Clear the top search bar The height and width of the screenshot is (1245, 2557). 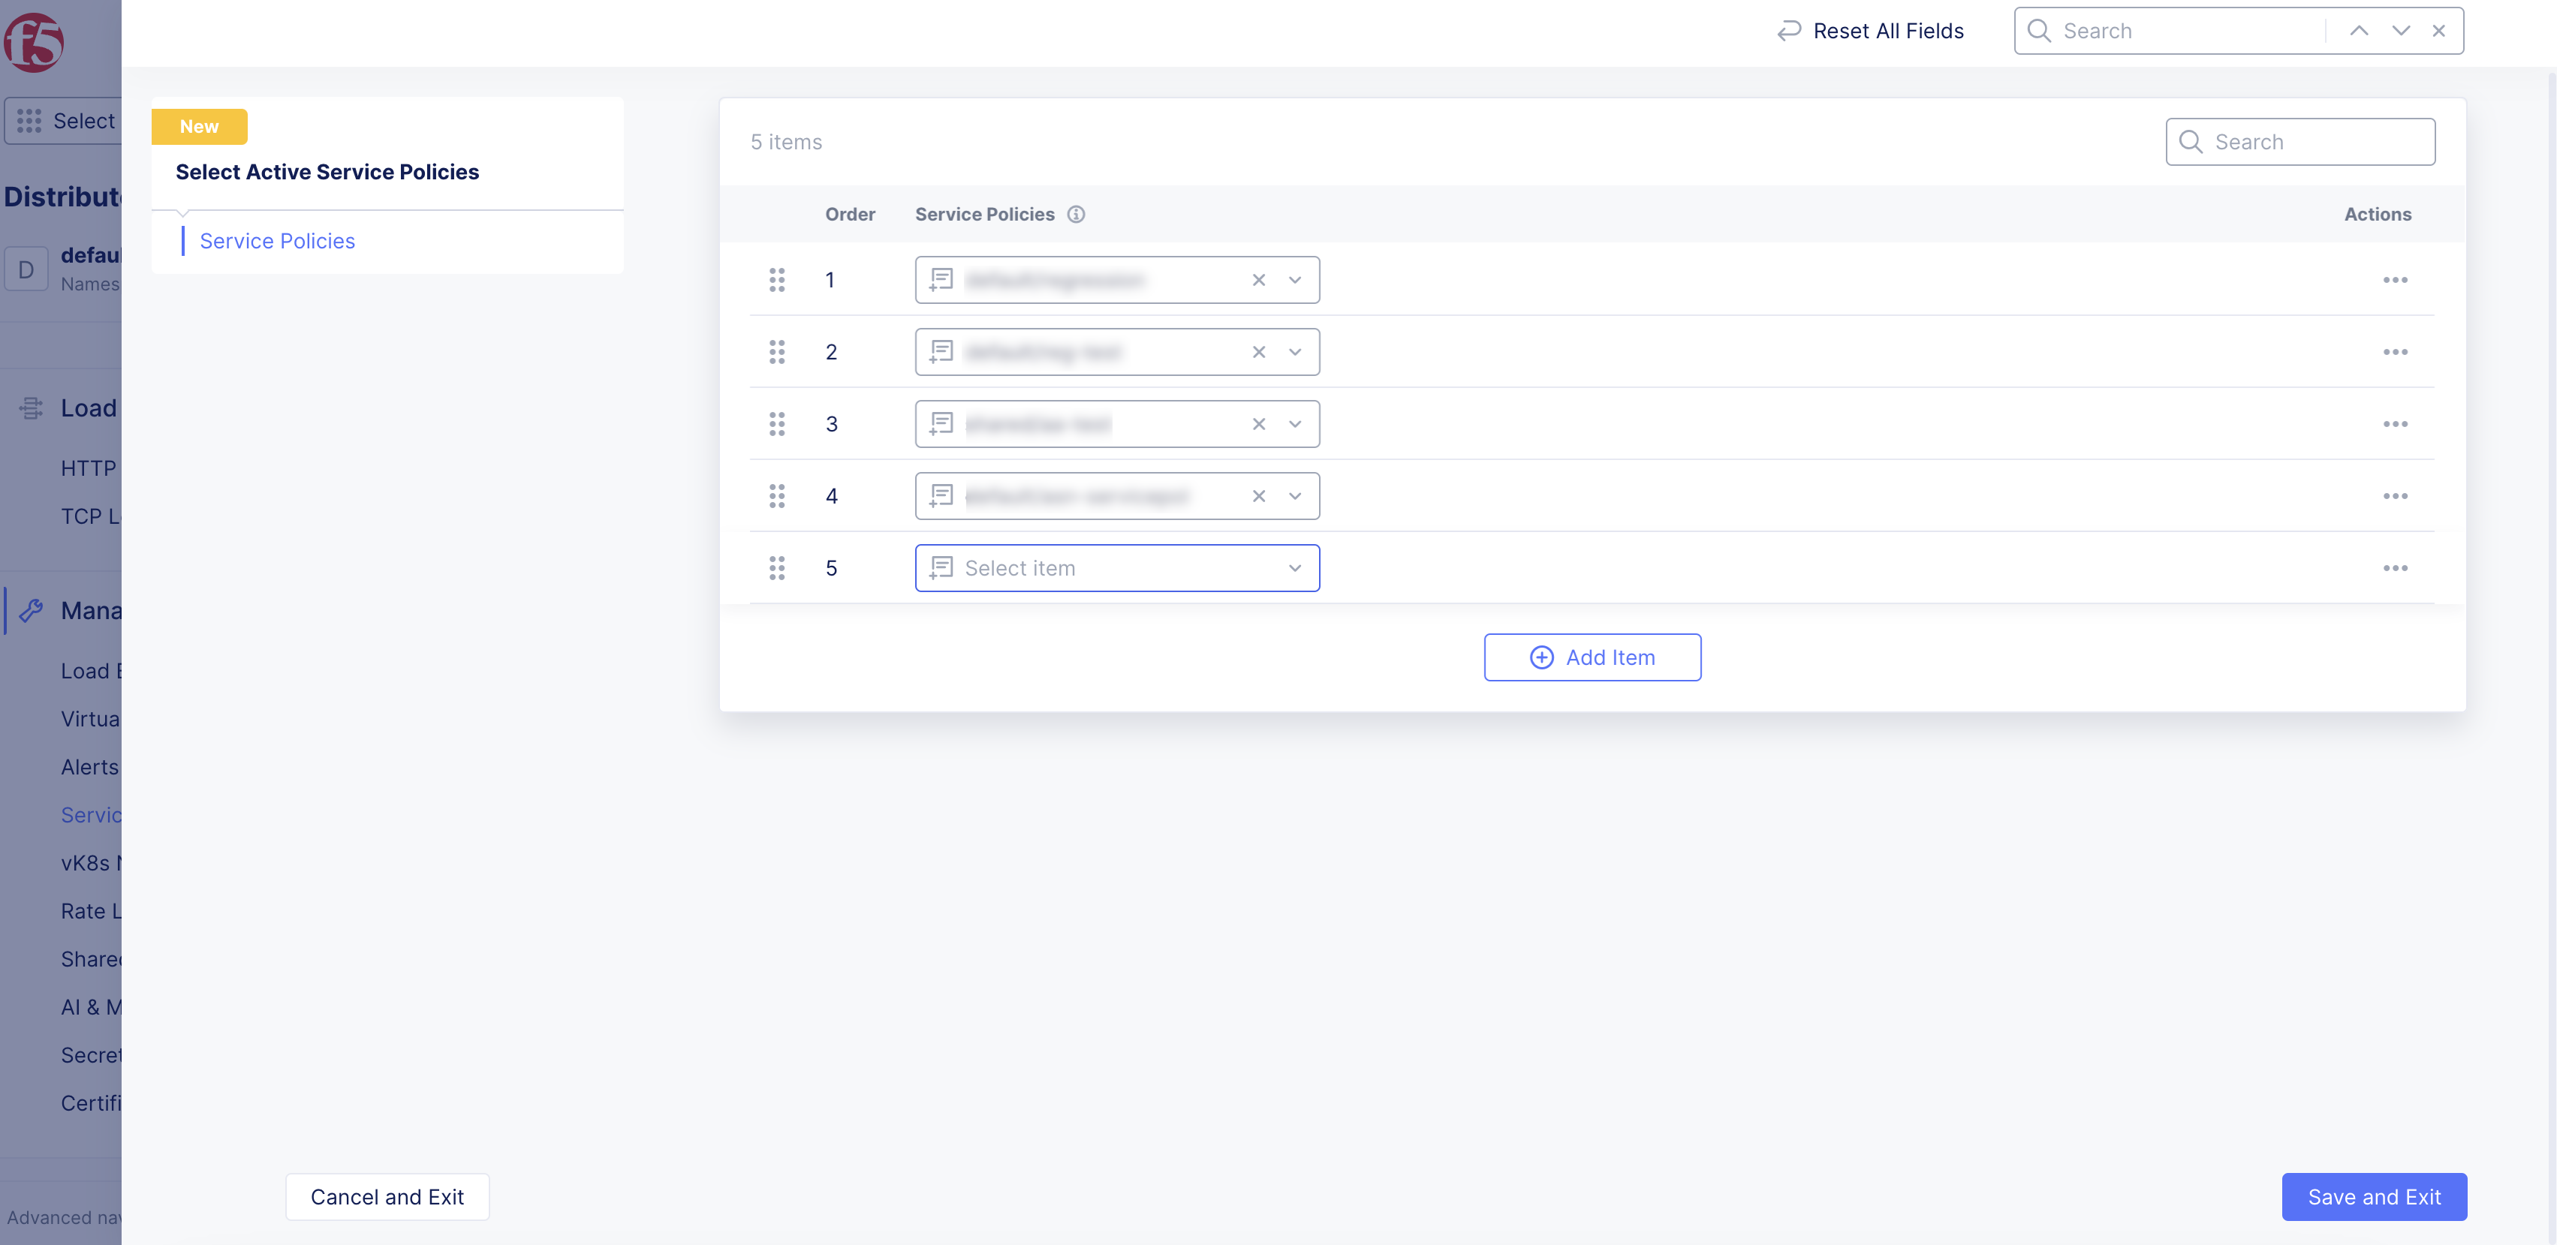click(2439, 31)
